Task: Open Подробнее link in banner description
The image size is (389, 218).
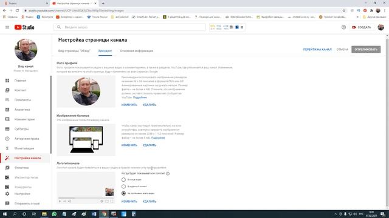Action: (x=158, y=137)
